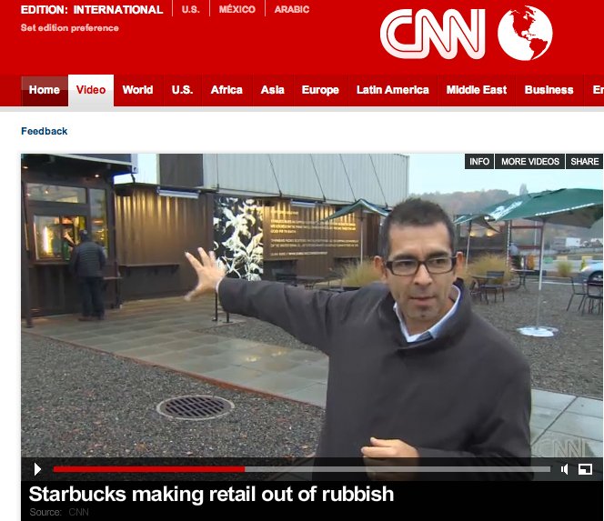Click the video progress bar

[x=302, y=469]
